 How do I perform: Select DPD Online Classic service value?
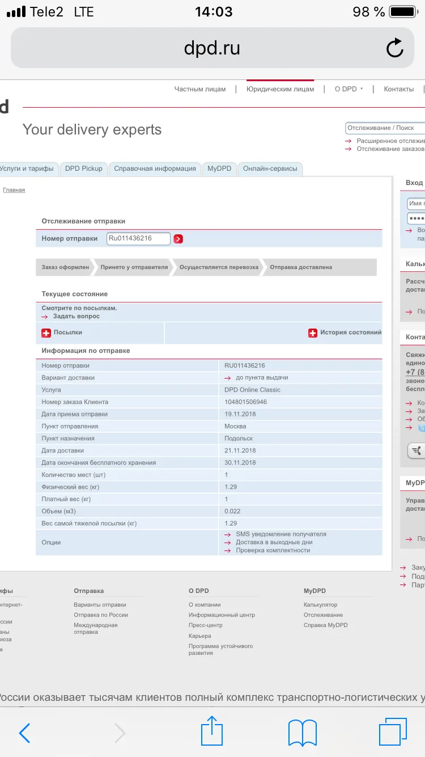(x=252, y=390)
